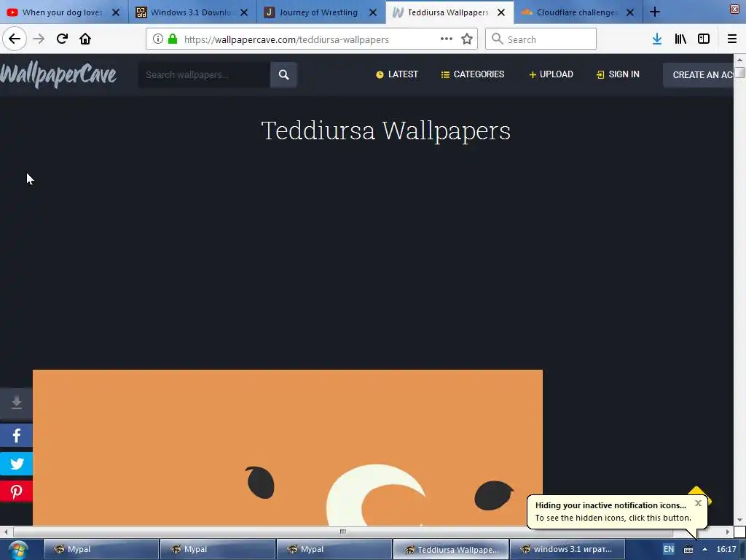Open a new tab with plus
Screen dimensions: 746x560
[x=655, y=12]
